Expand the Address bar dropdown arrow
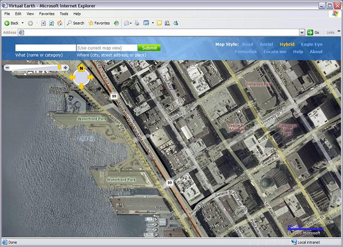Viewport: 343px width, 247px height. click(302, 33)
